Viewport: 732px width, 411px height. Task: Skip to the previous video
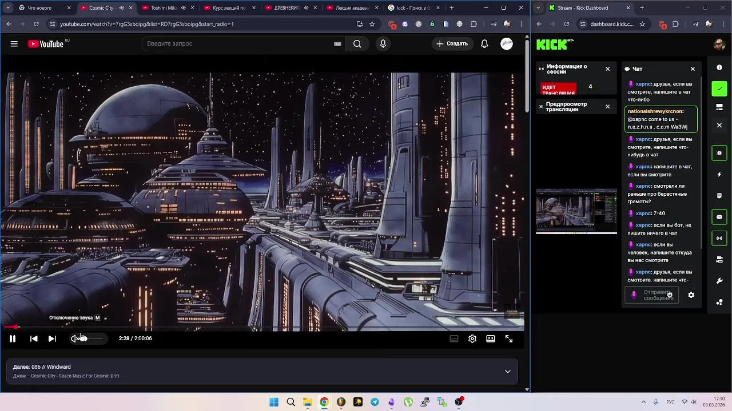pyautogui.click(x=34, y=339)
